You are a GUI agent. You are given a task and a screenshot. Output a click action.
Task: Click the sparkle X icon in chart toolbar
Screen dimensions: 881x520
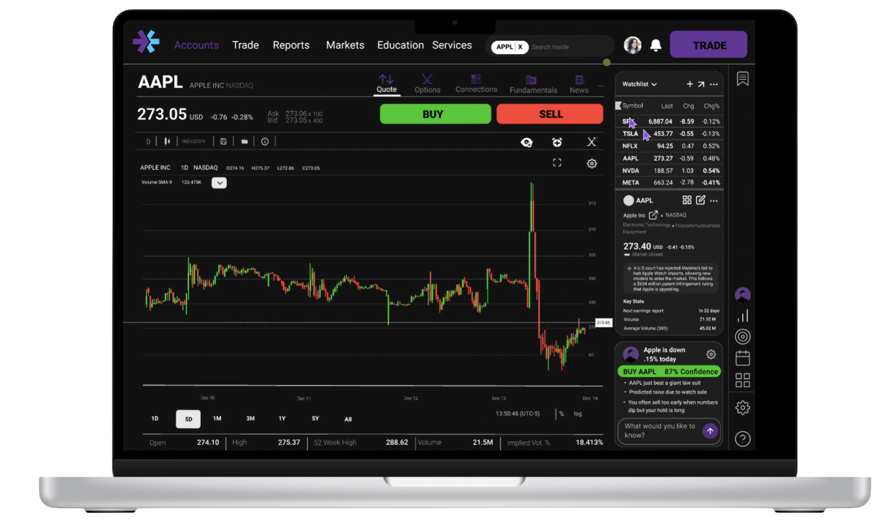pyautogui.click(x=592, y=142)
